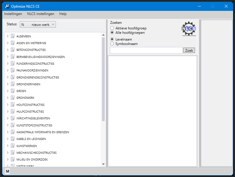Click the NLCS gear logo
Image resolution: width=235 pixels, height=177 pixels.
(x=189, y=29)
